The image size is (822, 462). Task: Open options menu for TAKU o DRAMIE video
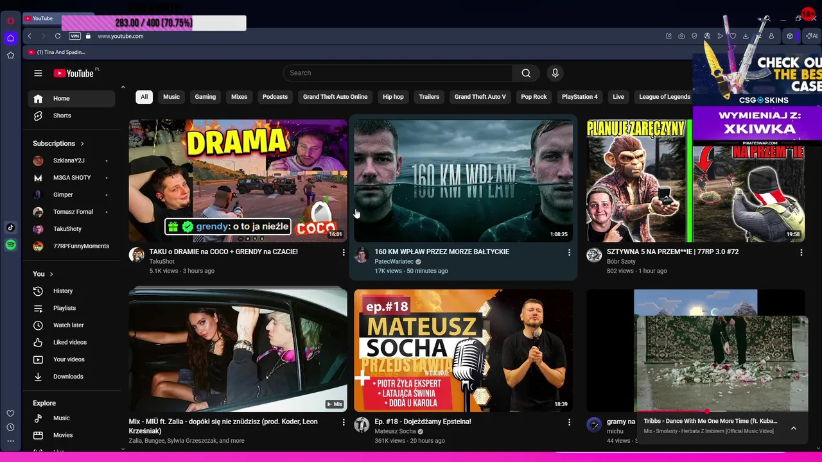point(344,253)
